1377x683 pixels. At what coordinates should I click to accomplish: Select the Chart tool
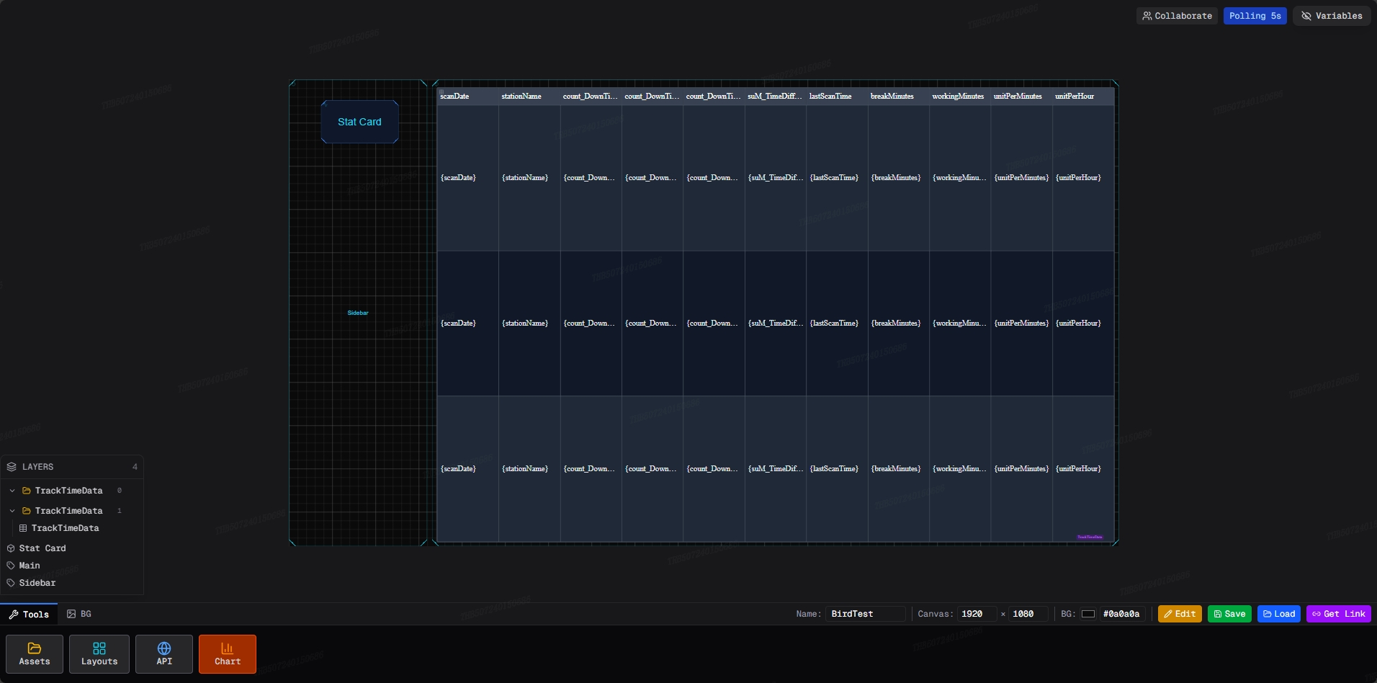[x=228, y=654]
